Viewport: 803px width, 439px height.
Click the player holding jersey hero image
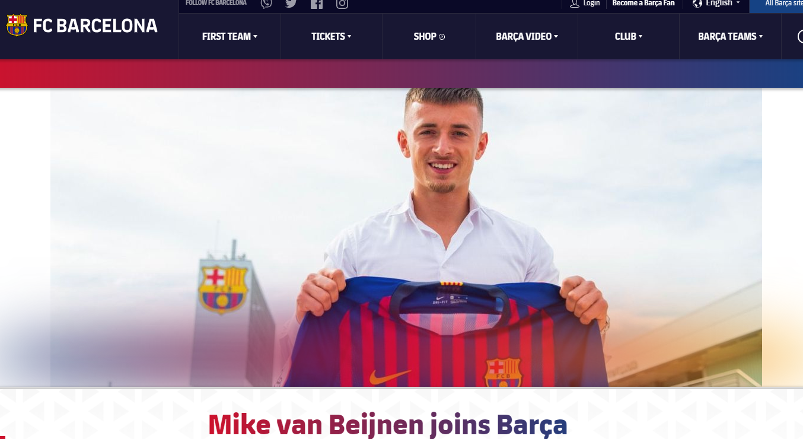(x=406, y=237)
